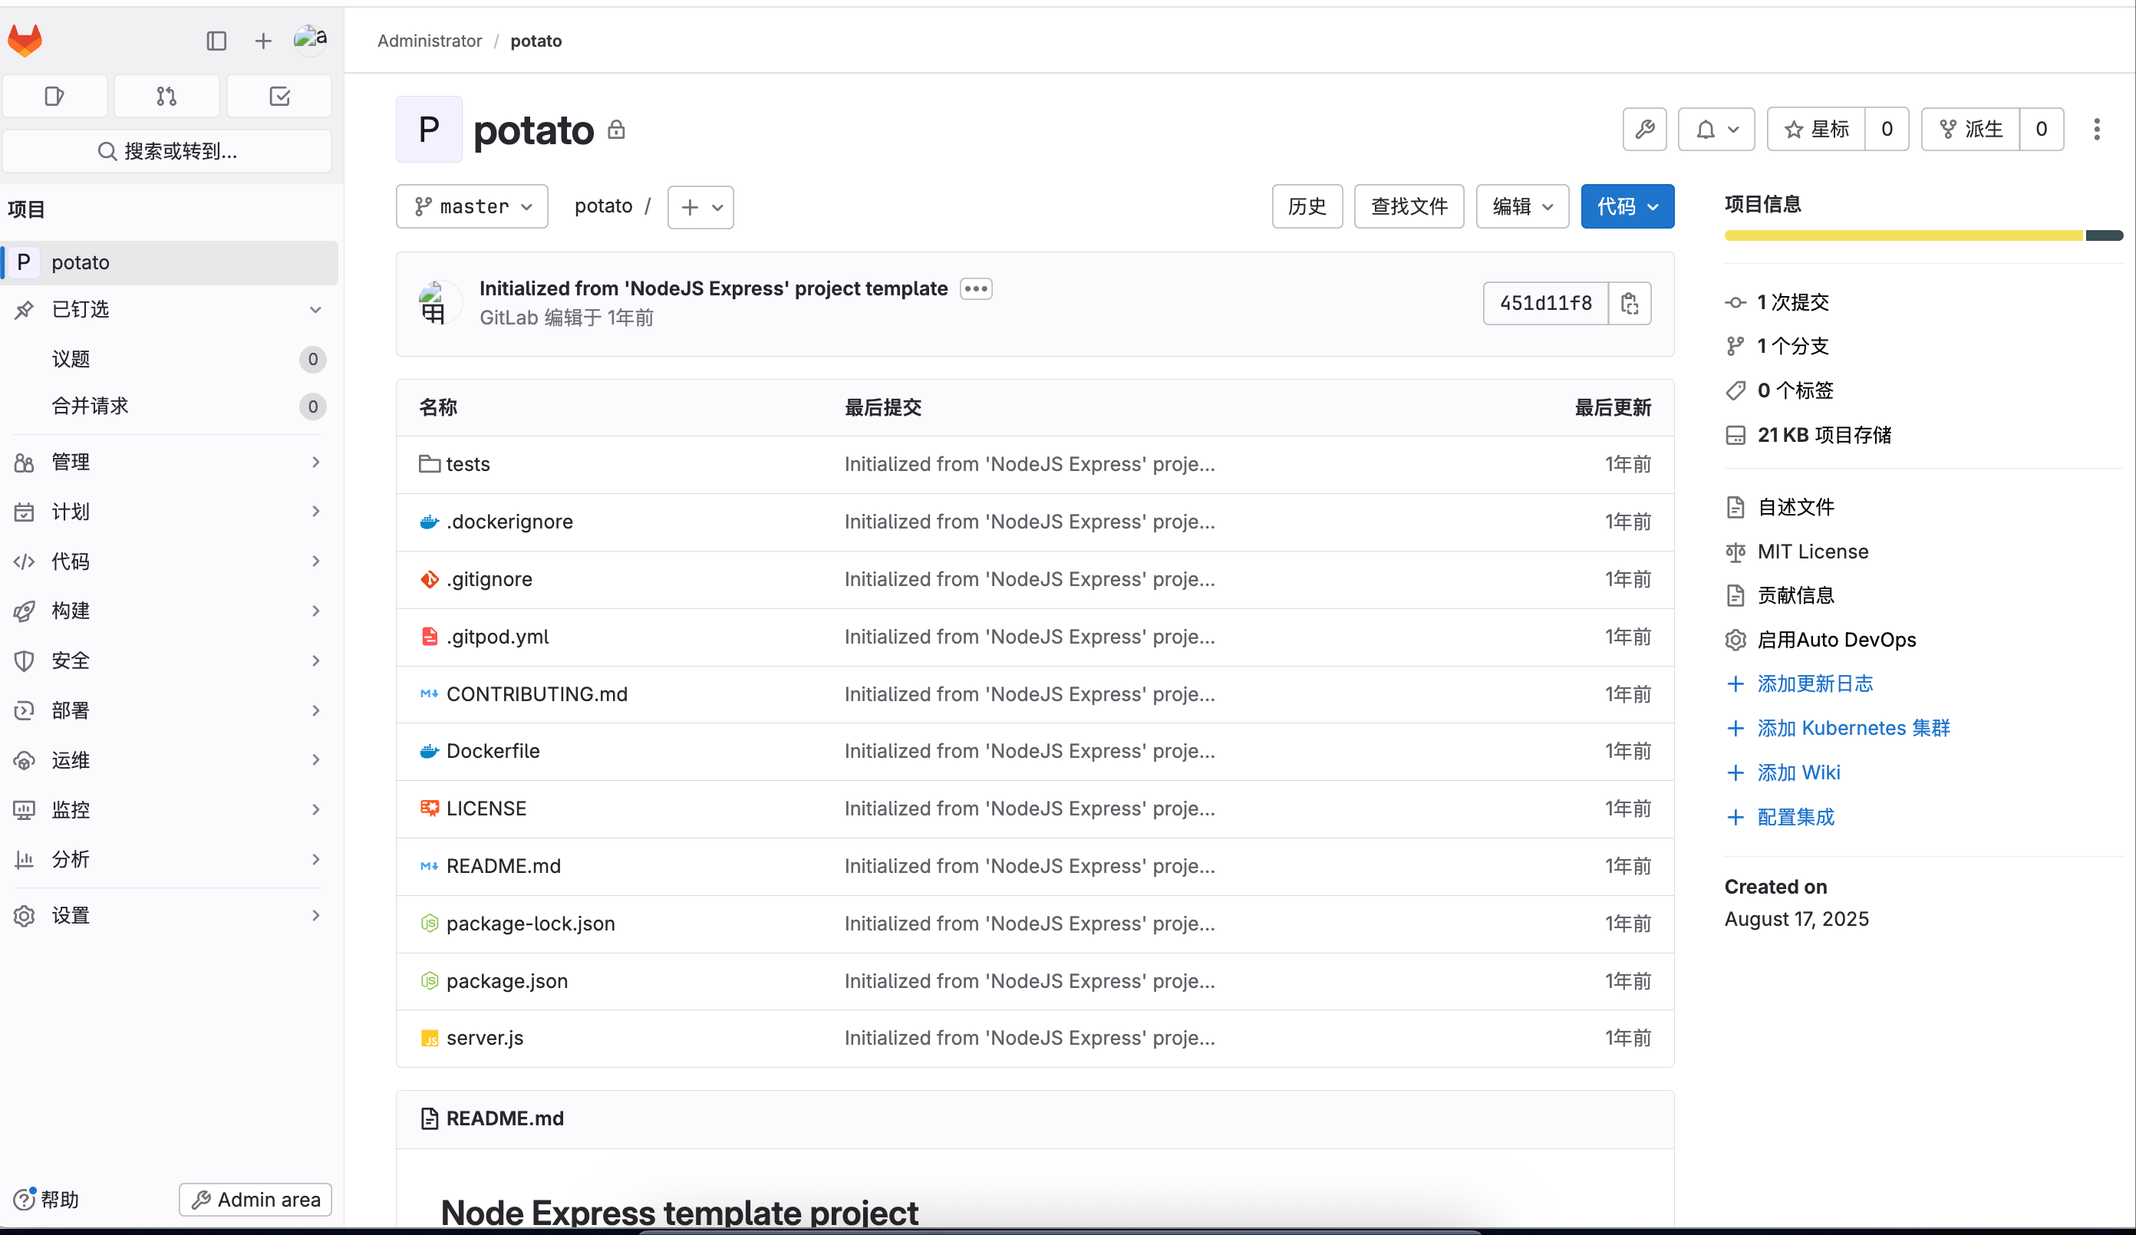Expand commit message with ellipsis button

click(976, 289)
